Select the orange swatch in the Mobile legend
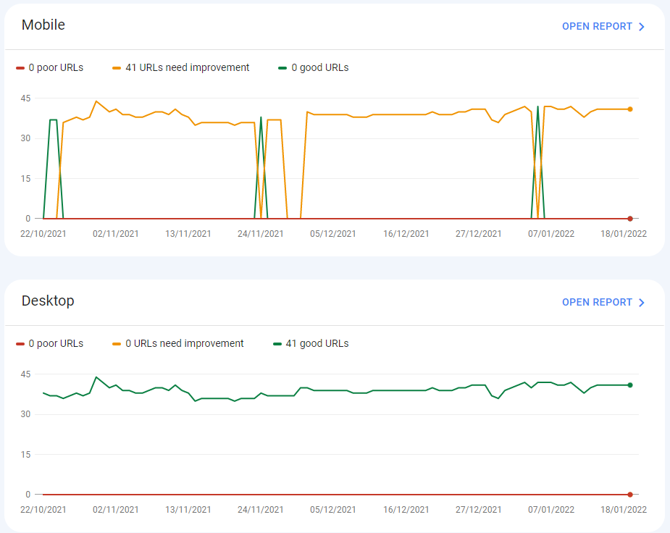670x533 pixels. [x=117, y=68]
